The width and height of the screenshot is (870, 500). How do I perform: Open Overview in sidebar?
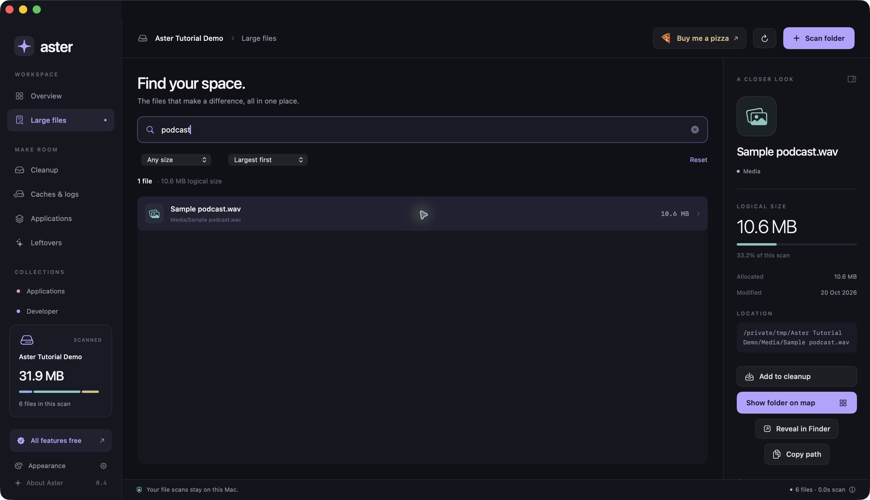(60, 96)
